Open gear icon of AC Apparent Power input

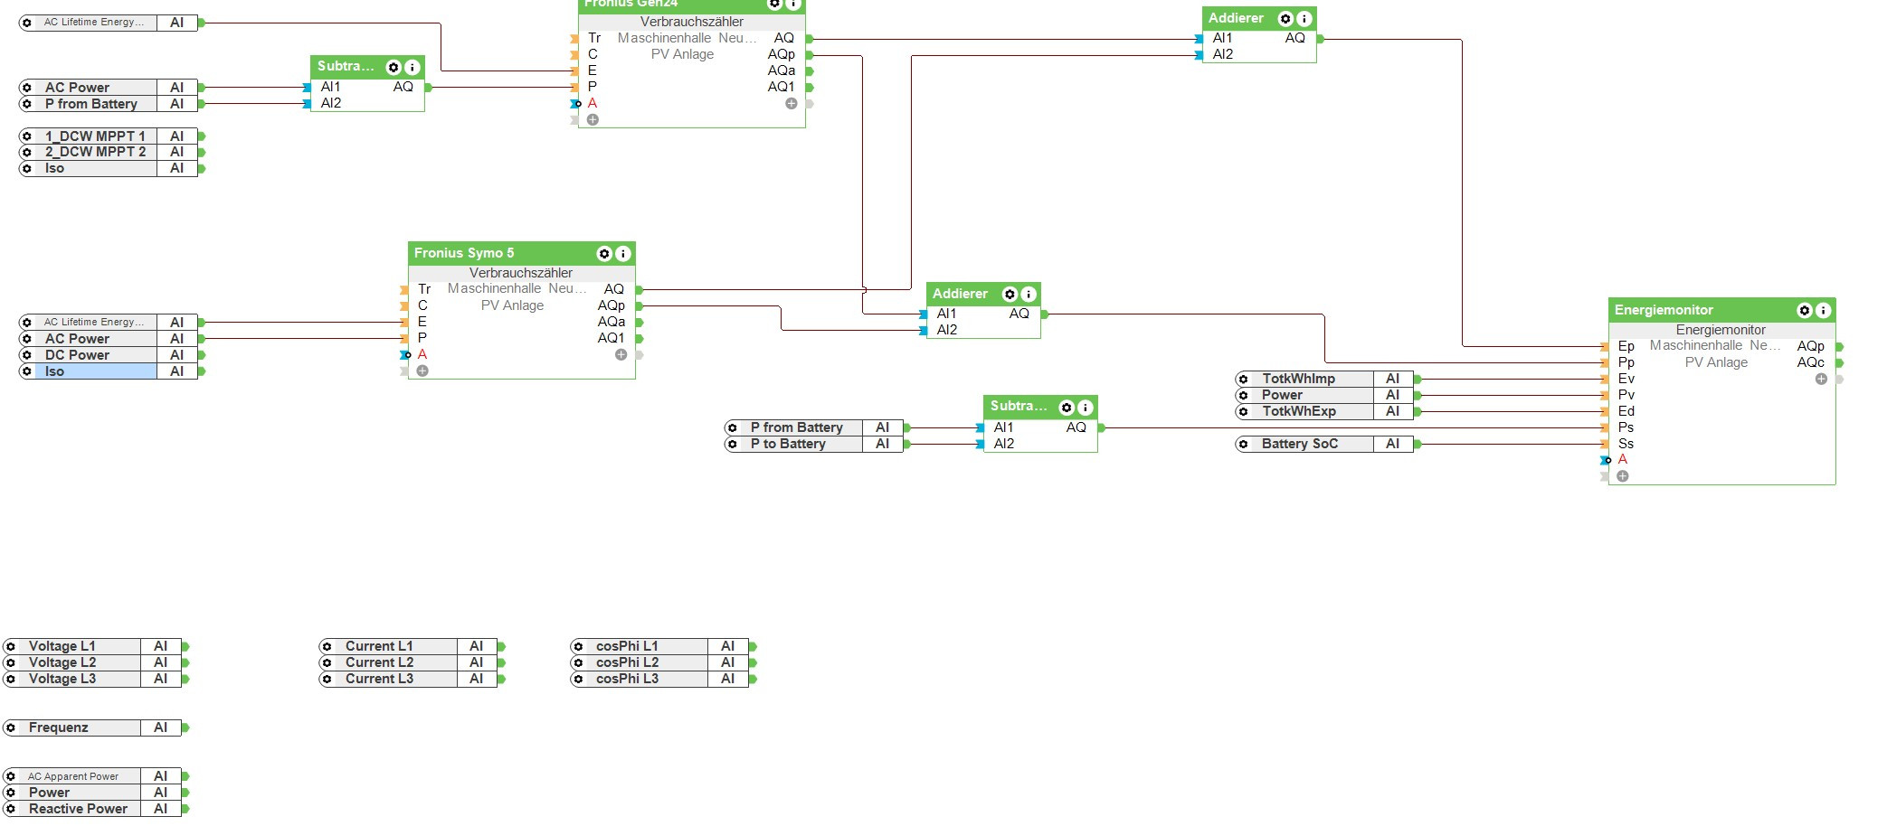pos(11,776)
